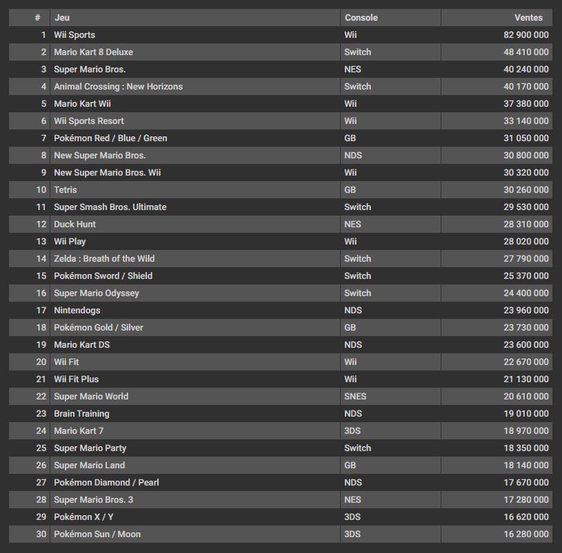Click the 'Super Mario Bros.' rank 3 title
Viewport: 562px width, 553px height.
coord(90,69)
